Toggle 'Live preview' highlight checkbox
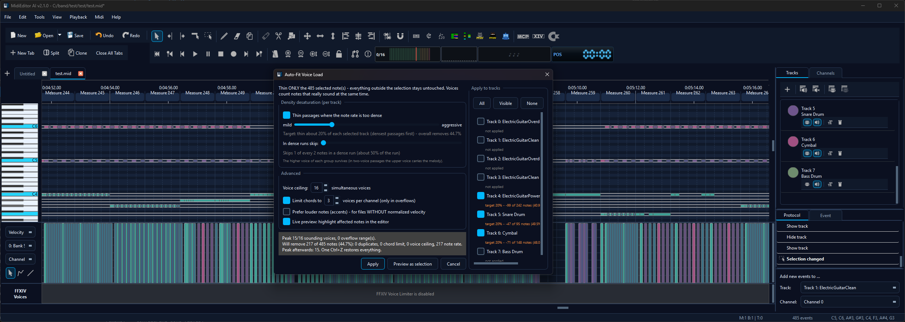Screen dimensions: 905x322 coord(287,221)
